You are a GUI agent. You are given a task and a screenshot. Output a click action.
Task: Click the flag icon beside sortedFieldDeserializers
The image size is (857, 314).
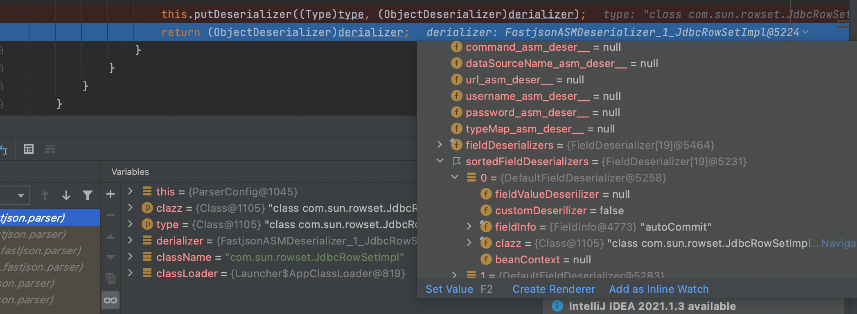pos(457,161)
